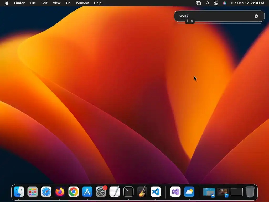Open the date and time display

click(x=247, y=3)
